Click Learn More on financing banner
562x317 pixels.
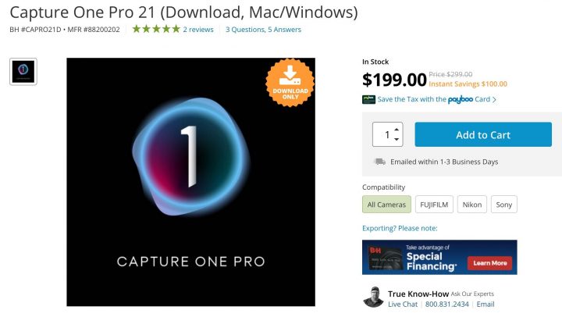[x=489, y=263]
